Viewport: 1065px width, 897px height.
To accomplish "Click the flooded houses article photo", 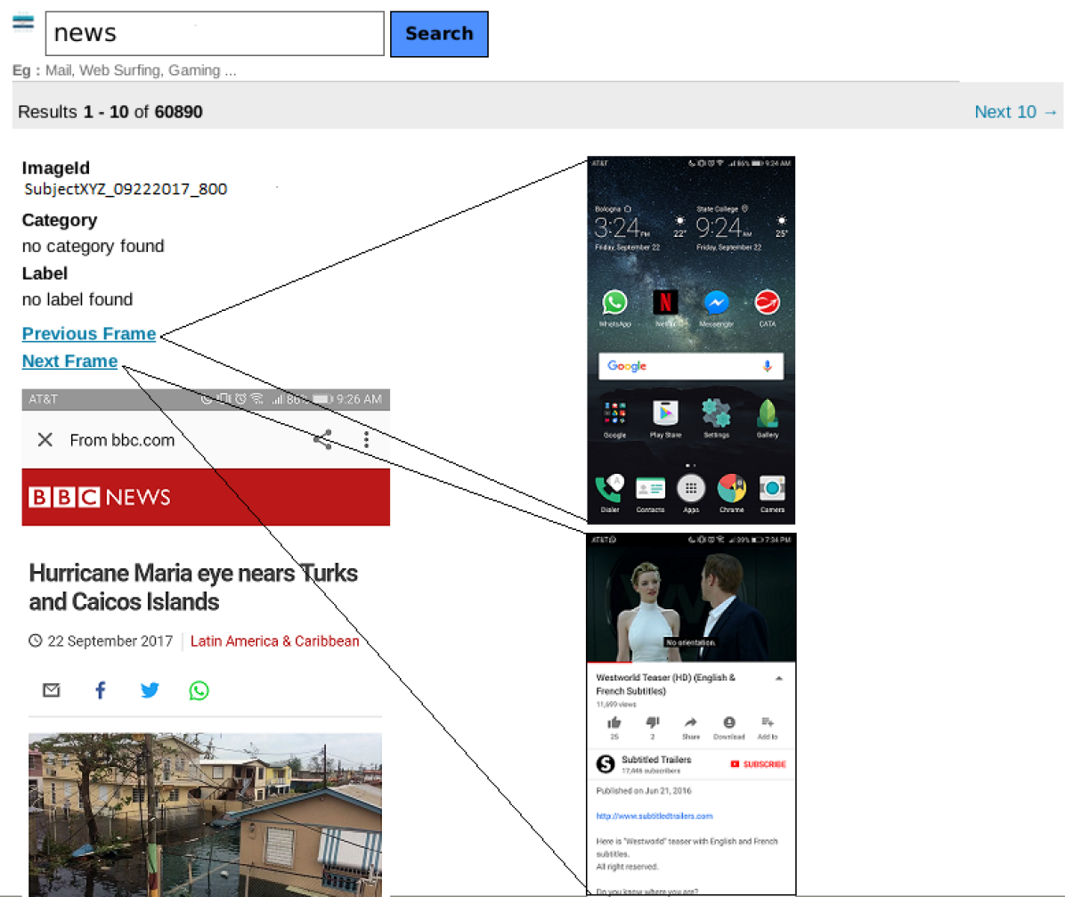I will point(205,814).
